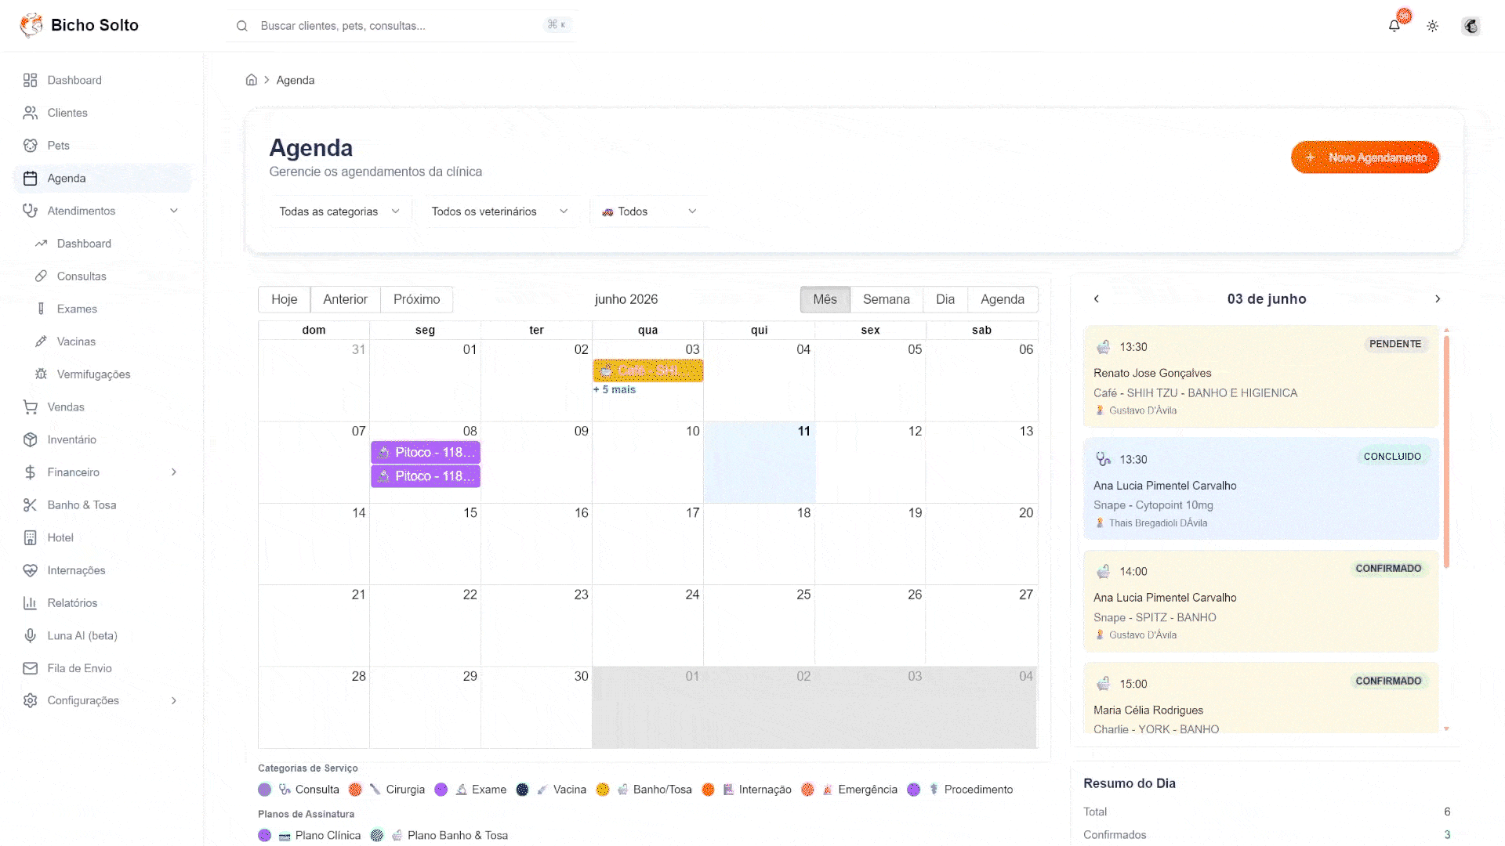Image resolution: width=1505 pixels, height=846 pixels.
Task: Click the home breadcrumb icon
Action: (x=252, y=80)
